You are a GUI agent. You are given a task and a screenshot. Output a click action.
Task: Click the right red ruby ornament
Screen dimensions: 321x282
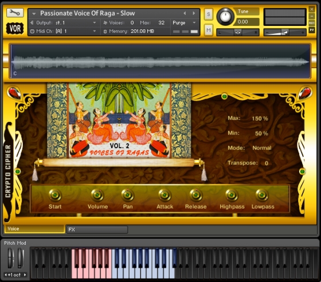[306, 92]
